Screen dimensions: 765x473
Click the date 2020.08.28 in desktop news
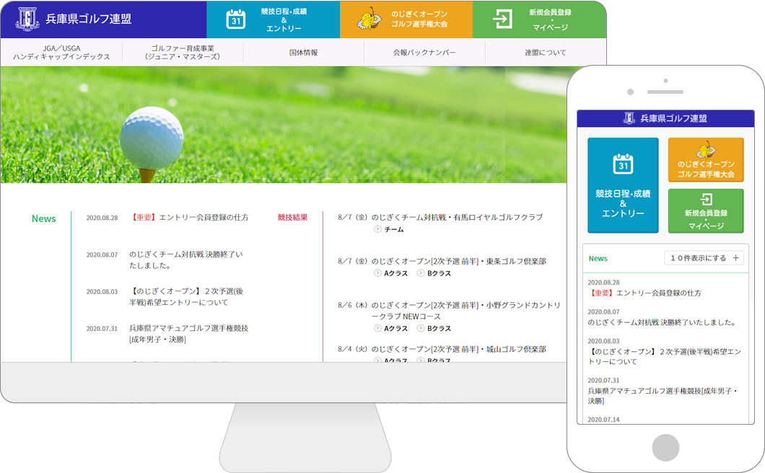(x=102, y=218)
